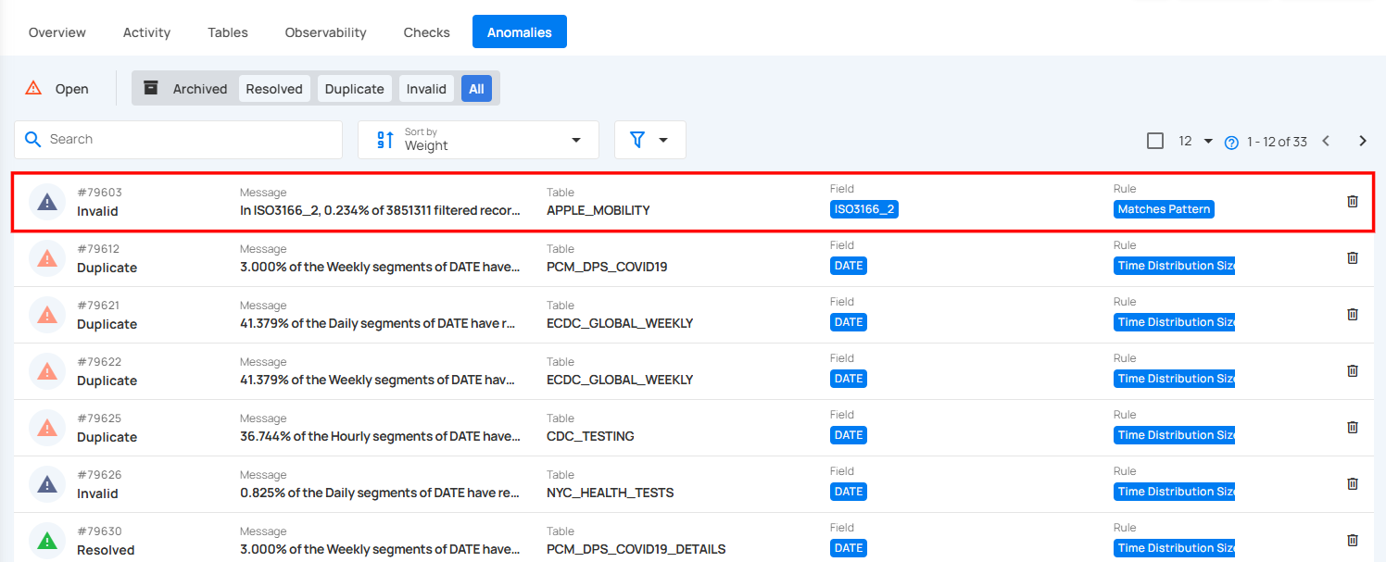
Task: Click the Duplicate status icon for #79621
Action: pyautogui.click(x=47, y=315)
